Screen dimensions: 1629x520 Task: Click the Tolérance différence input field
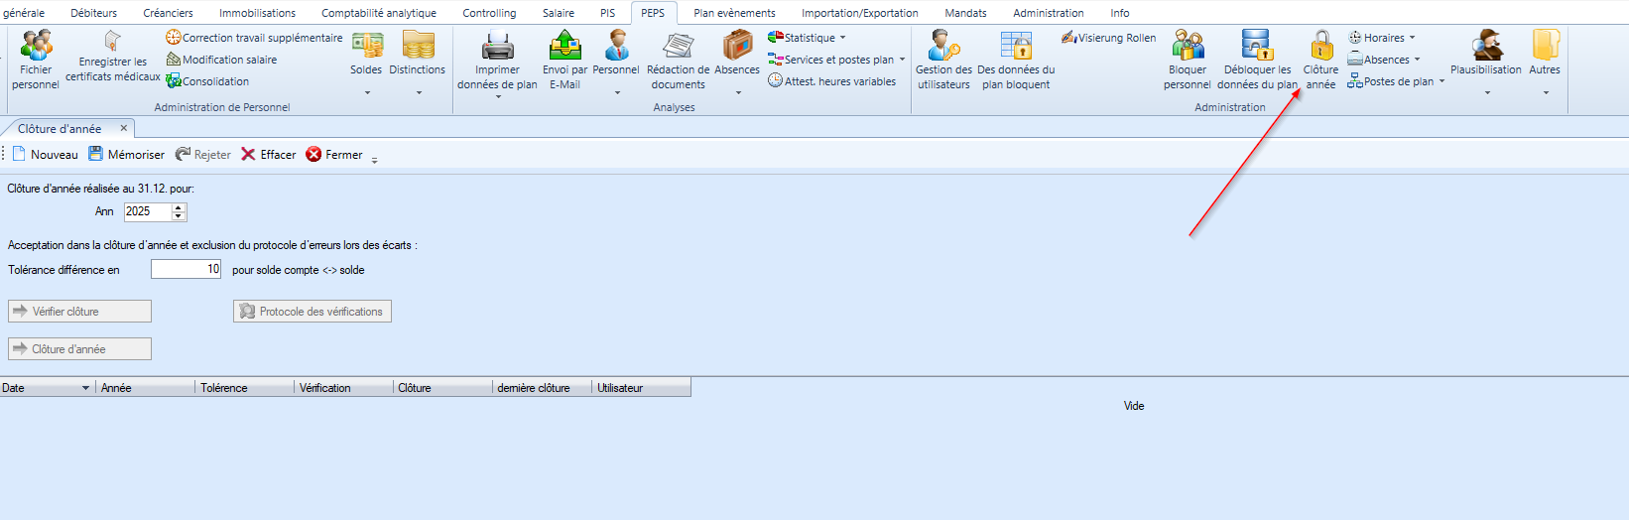pos(186,269)
